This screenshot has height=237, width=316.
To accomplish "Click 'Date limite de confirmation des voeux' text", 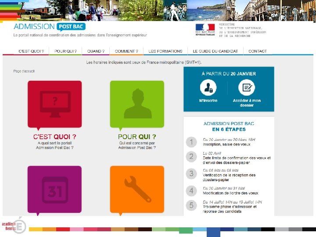I will (x=237, y=160).
